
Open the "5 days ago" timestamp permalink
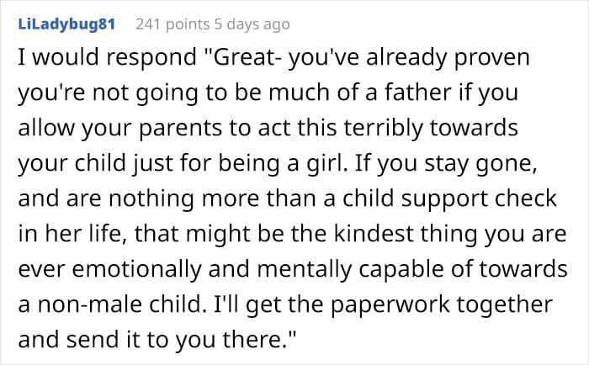tap(252, 24)
